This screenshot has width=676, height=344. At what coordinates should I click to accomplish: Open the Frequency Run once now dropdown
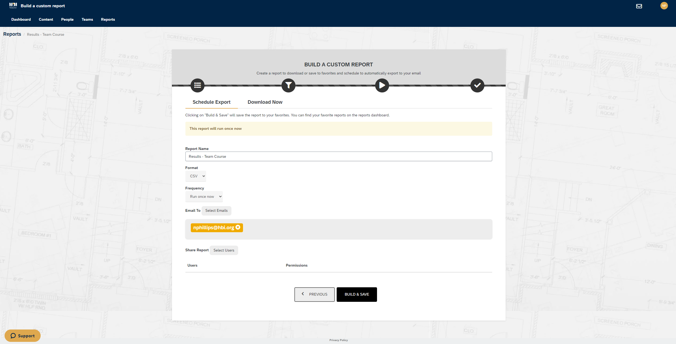tap(204, 196)
